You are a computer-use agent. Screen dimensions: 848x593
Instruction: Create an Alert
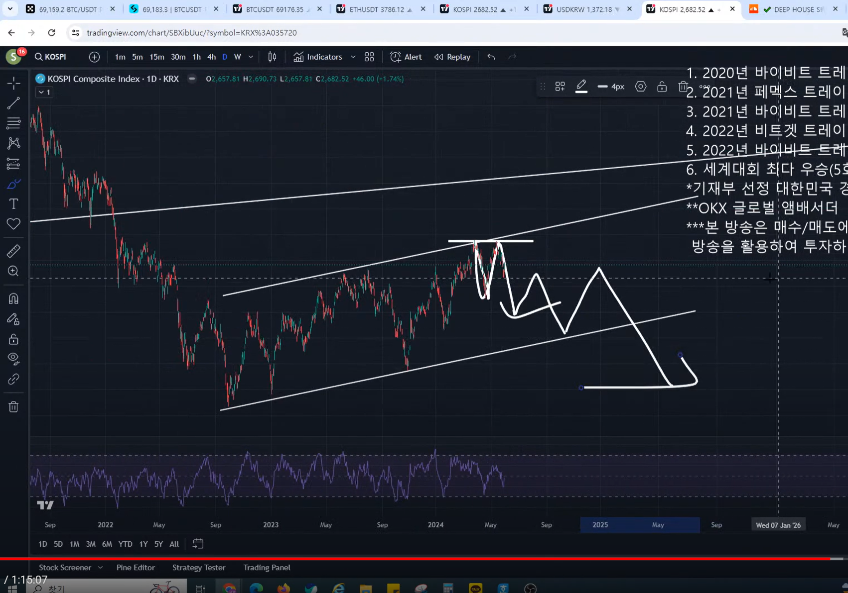point(406,57)
